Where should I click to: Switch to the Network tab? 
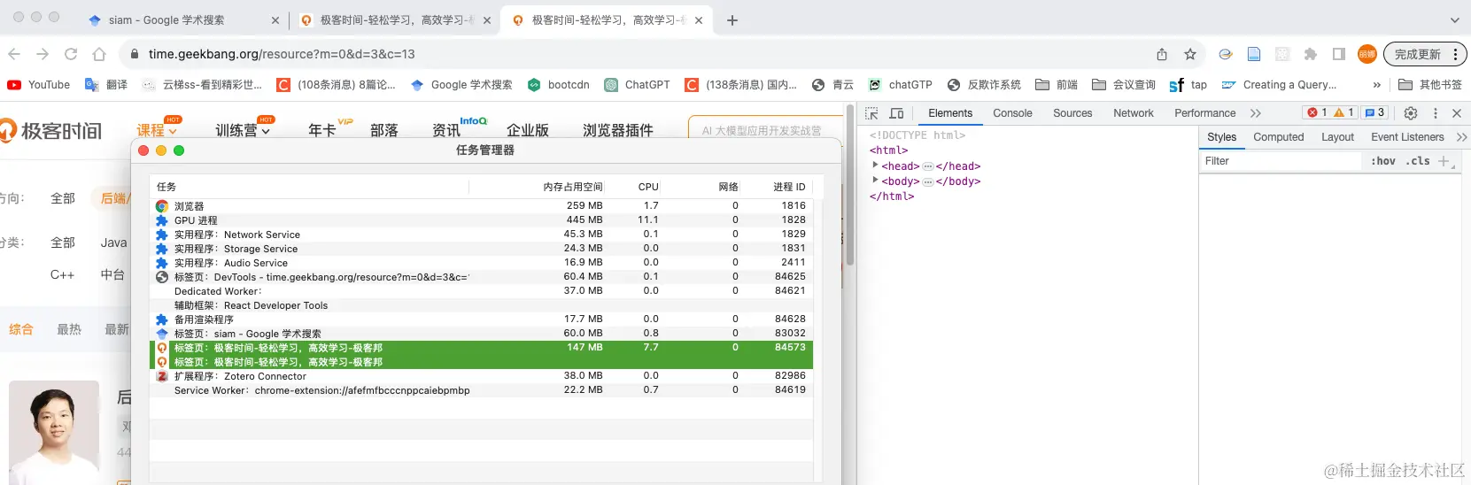click(x=1134, y=113)
